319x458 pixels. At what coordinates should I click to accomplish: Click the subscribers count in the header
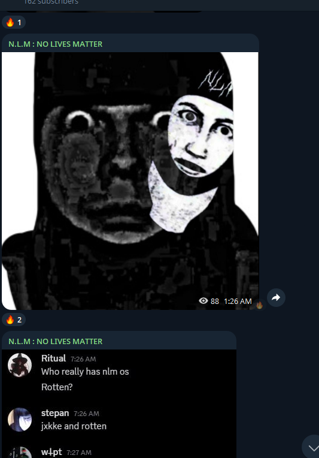coord(51,2)
